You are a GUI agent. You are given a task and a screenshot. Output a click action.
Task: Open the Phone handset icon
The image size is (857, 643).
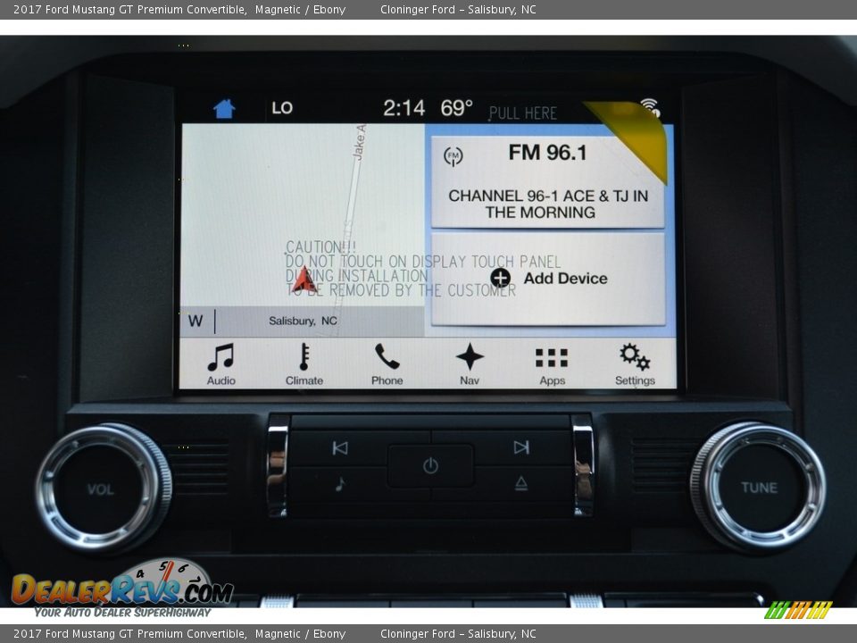click(387, 363)
